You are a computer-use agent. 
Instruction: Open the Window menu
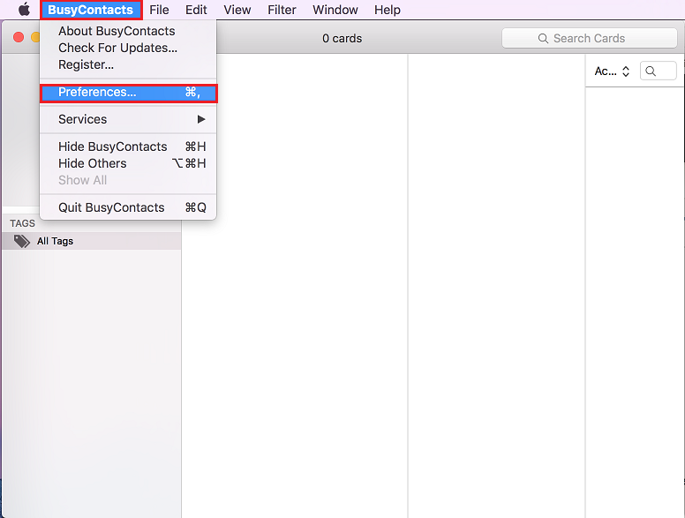click(x=335, y=11)
